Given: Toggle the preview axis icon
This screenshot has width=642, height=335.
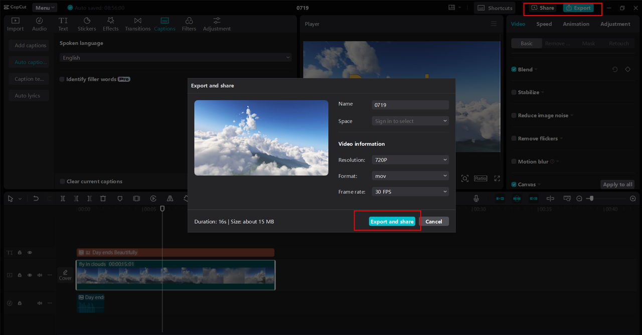Looking at the screenshot, I should [550, 199].
